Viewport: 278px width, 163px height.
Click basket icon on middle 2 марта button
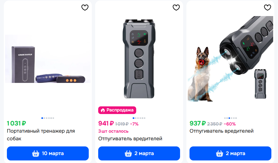click(128, 153)
